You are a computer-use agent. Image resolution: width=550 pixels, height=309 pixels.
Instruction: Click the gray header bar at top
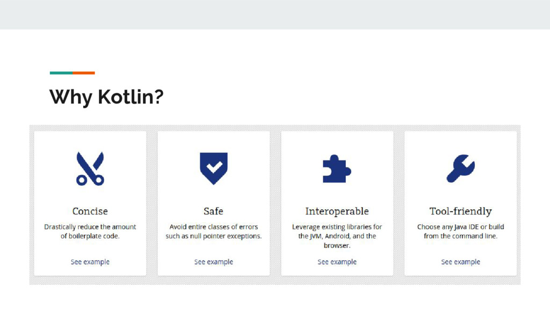275,14
